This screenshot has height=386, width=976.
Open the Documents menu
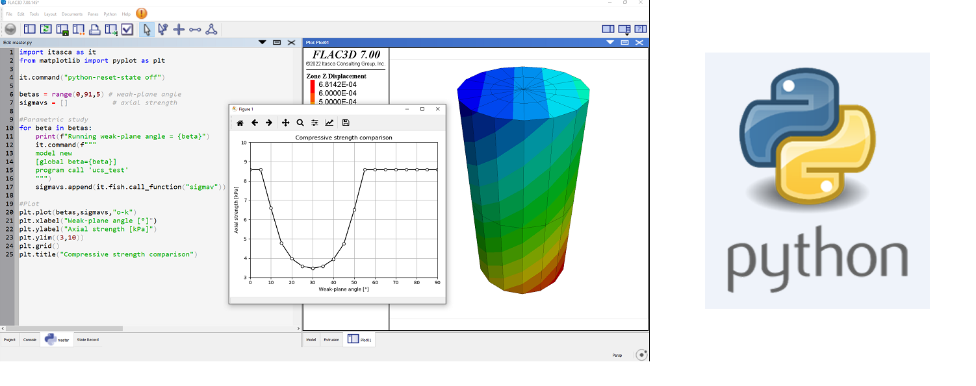72,14
